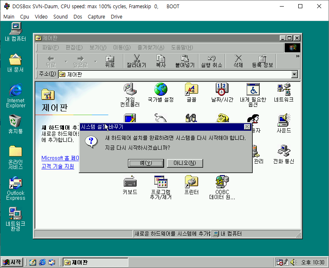Image resolution: width=329 pixels, height=268 pixels.
Task: Click 잘라내기 cut scissors icon
Action: coord(136,61)
